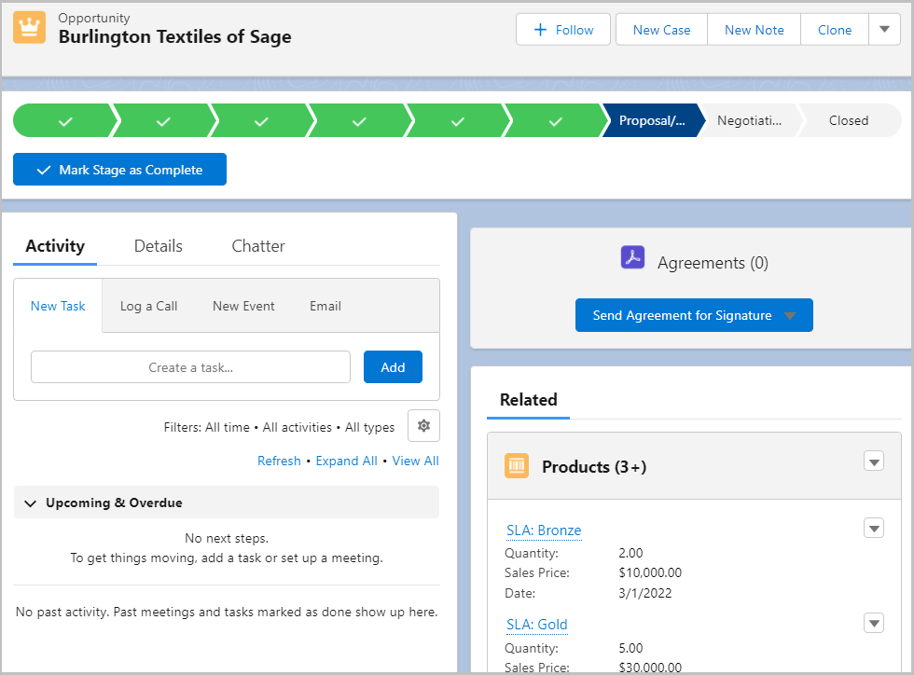The image size is (914, 675).
Task: Click the third completed stage checkmark
Action: pyautogui.click(x=261, y=121)
